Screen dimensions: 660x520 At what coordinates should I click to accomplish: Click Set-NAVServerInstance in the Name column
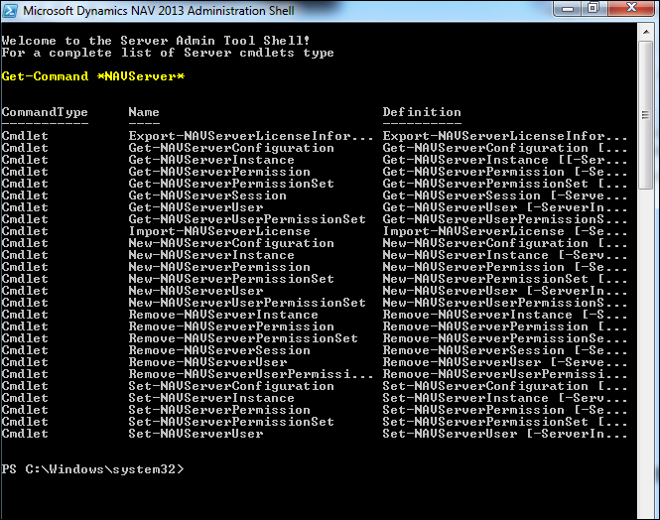pyautogui.click(x=211, y=398)
